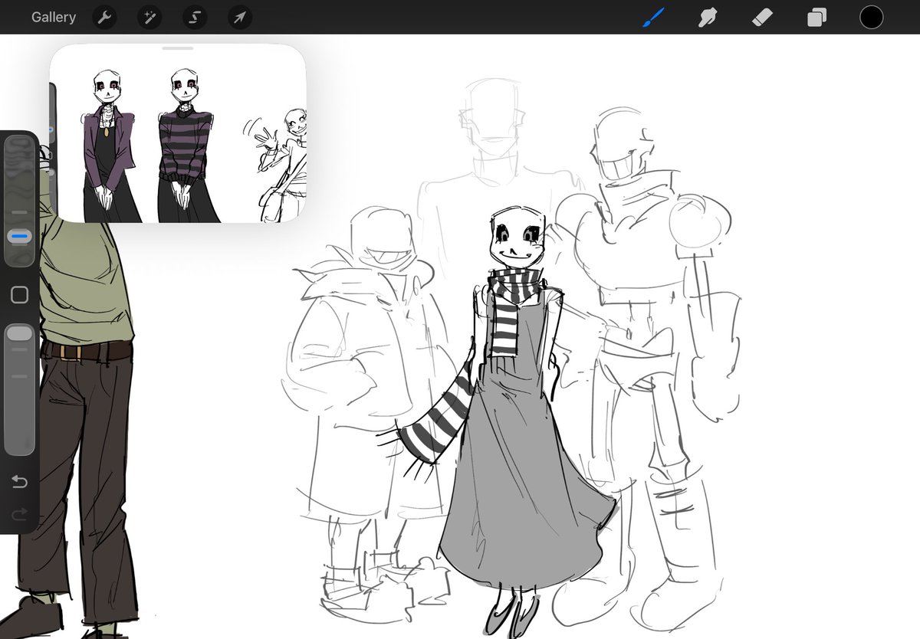Image resolution: width=920 pixels, height=639 pixels.
Task: Undo the last stroke
Action: pos(20,481)
